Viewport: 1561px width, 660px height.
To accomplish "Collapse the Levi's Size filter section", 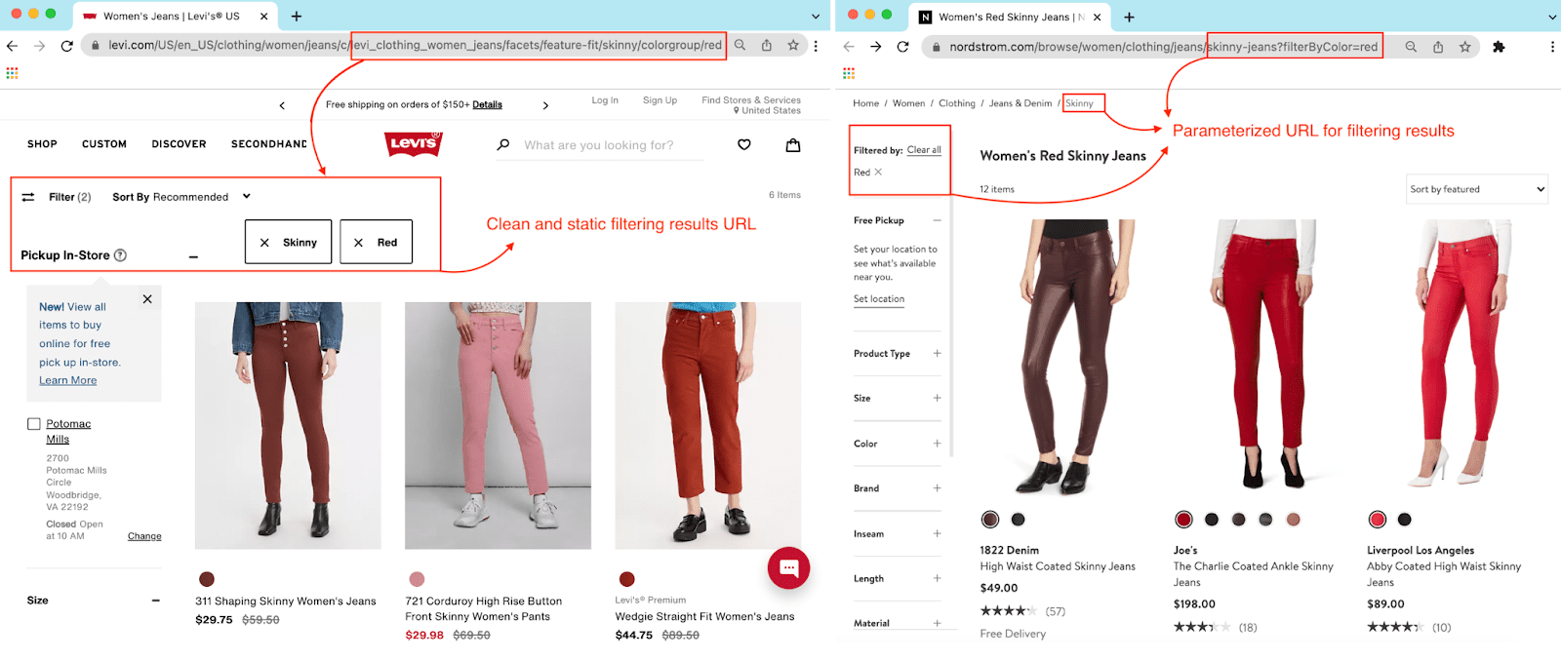I will pyautogui.click(x=155, y=601).
